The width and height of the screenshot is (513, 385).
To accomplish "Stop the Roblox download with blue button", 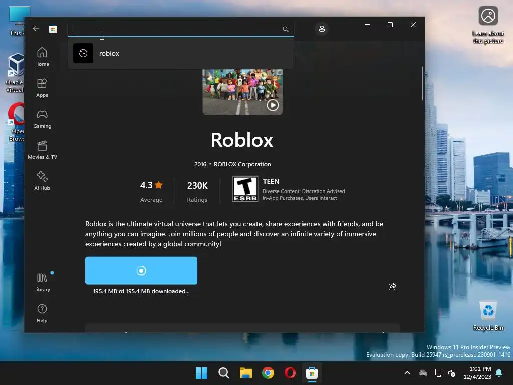I will tap(141, 270).
